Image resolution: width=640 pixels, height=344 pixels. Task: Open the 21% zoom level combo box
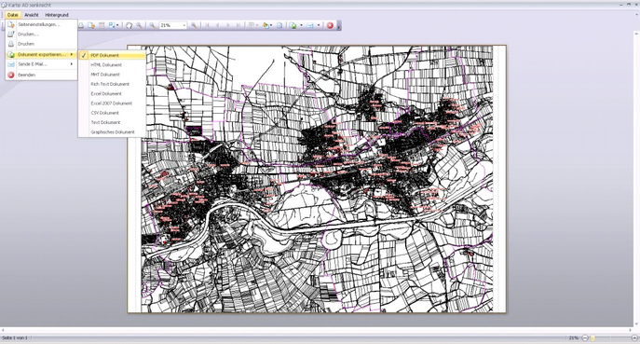point(173,25)
